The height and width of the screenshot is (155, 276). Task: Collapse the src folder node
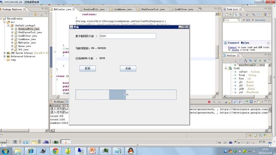coord(5,22)
